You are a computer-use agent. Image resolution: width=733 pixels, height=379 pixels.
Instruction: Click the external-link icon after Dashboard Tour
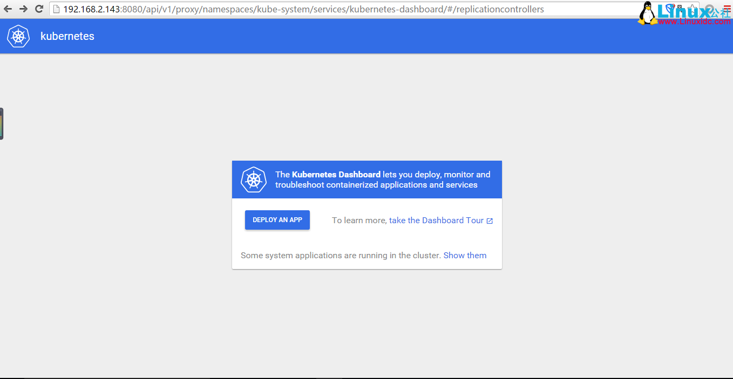[490, 220]
